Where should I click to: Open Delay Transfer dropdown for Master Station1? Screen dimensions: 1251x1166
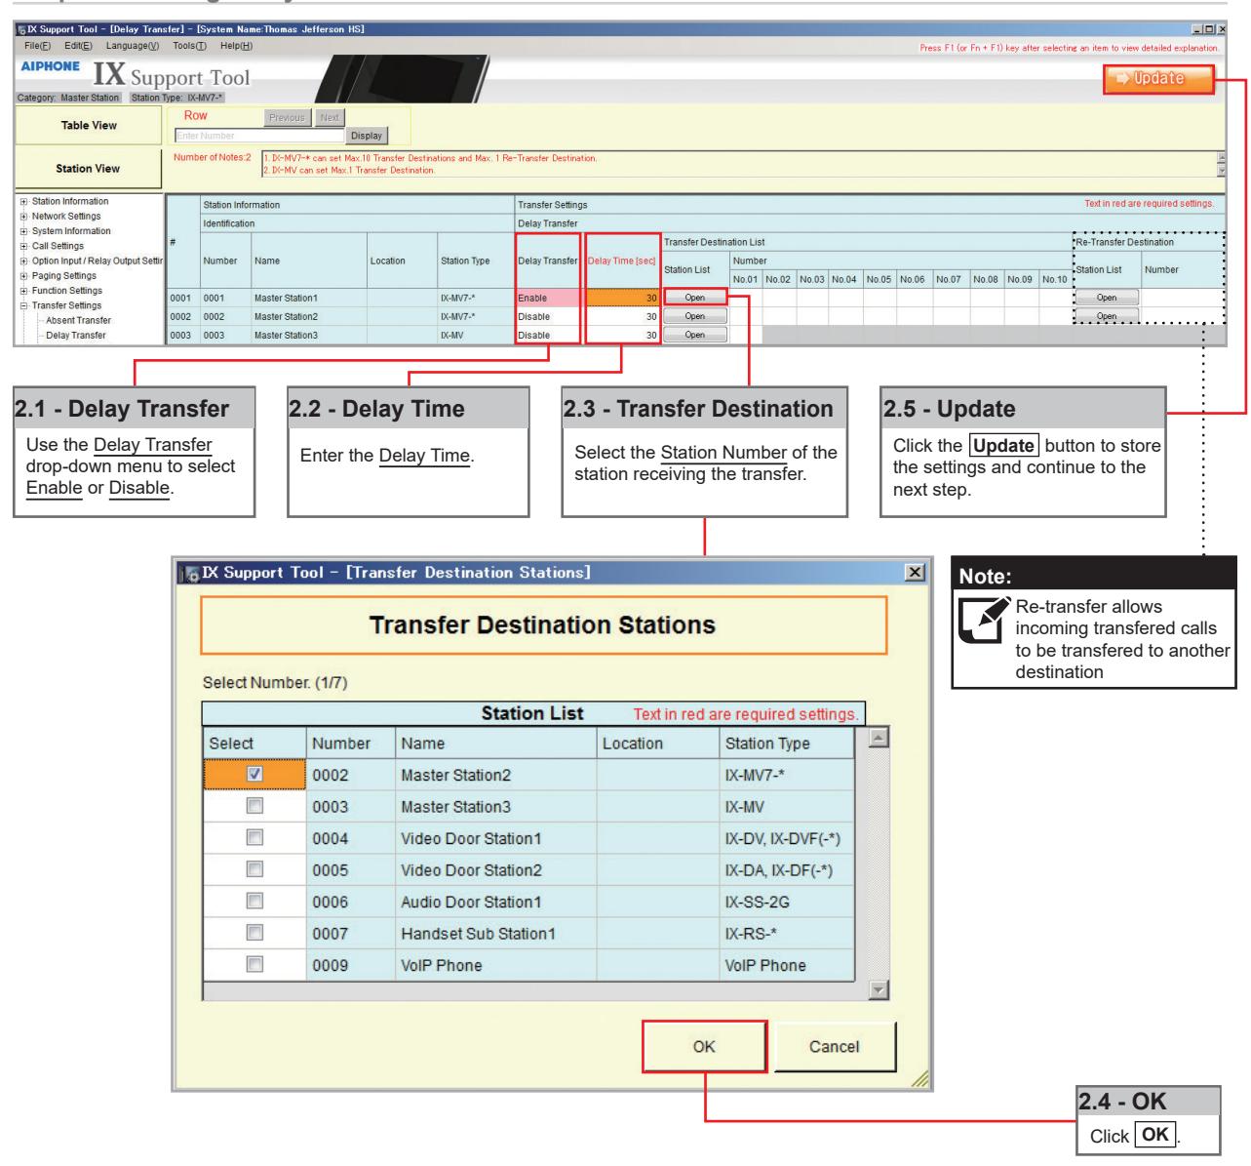click(548, 297)
